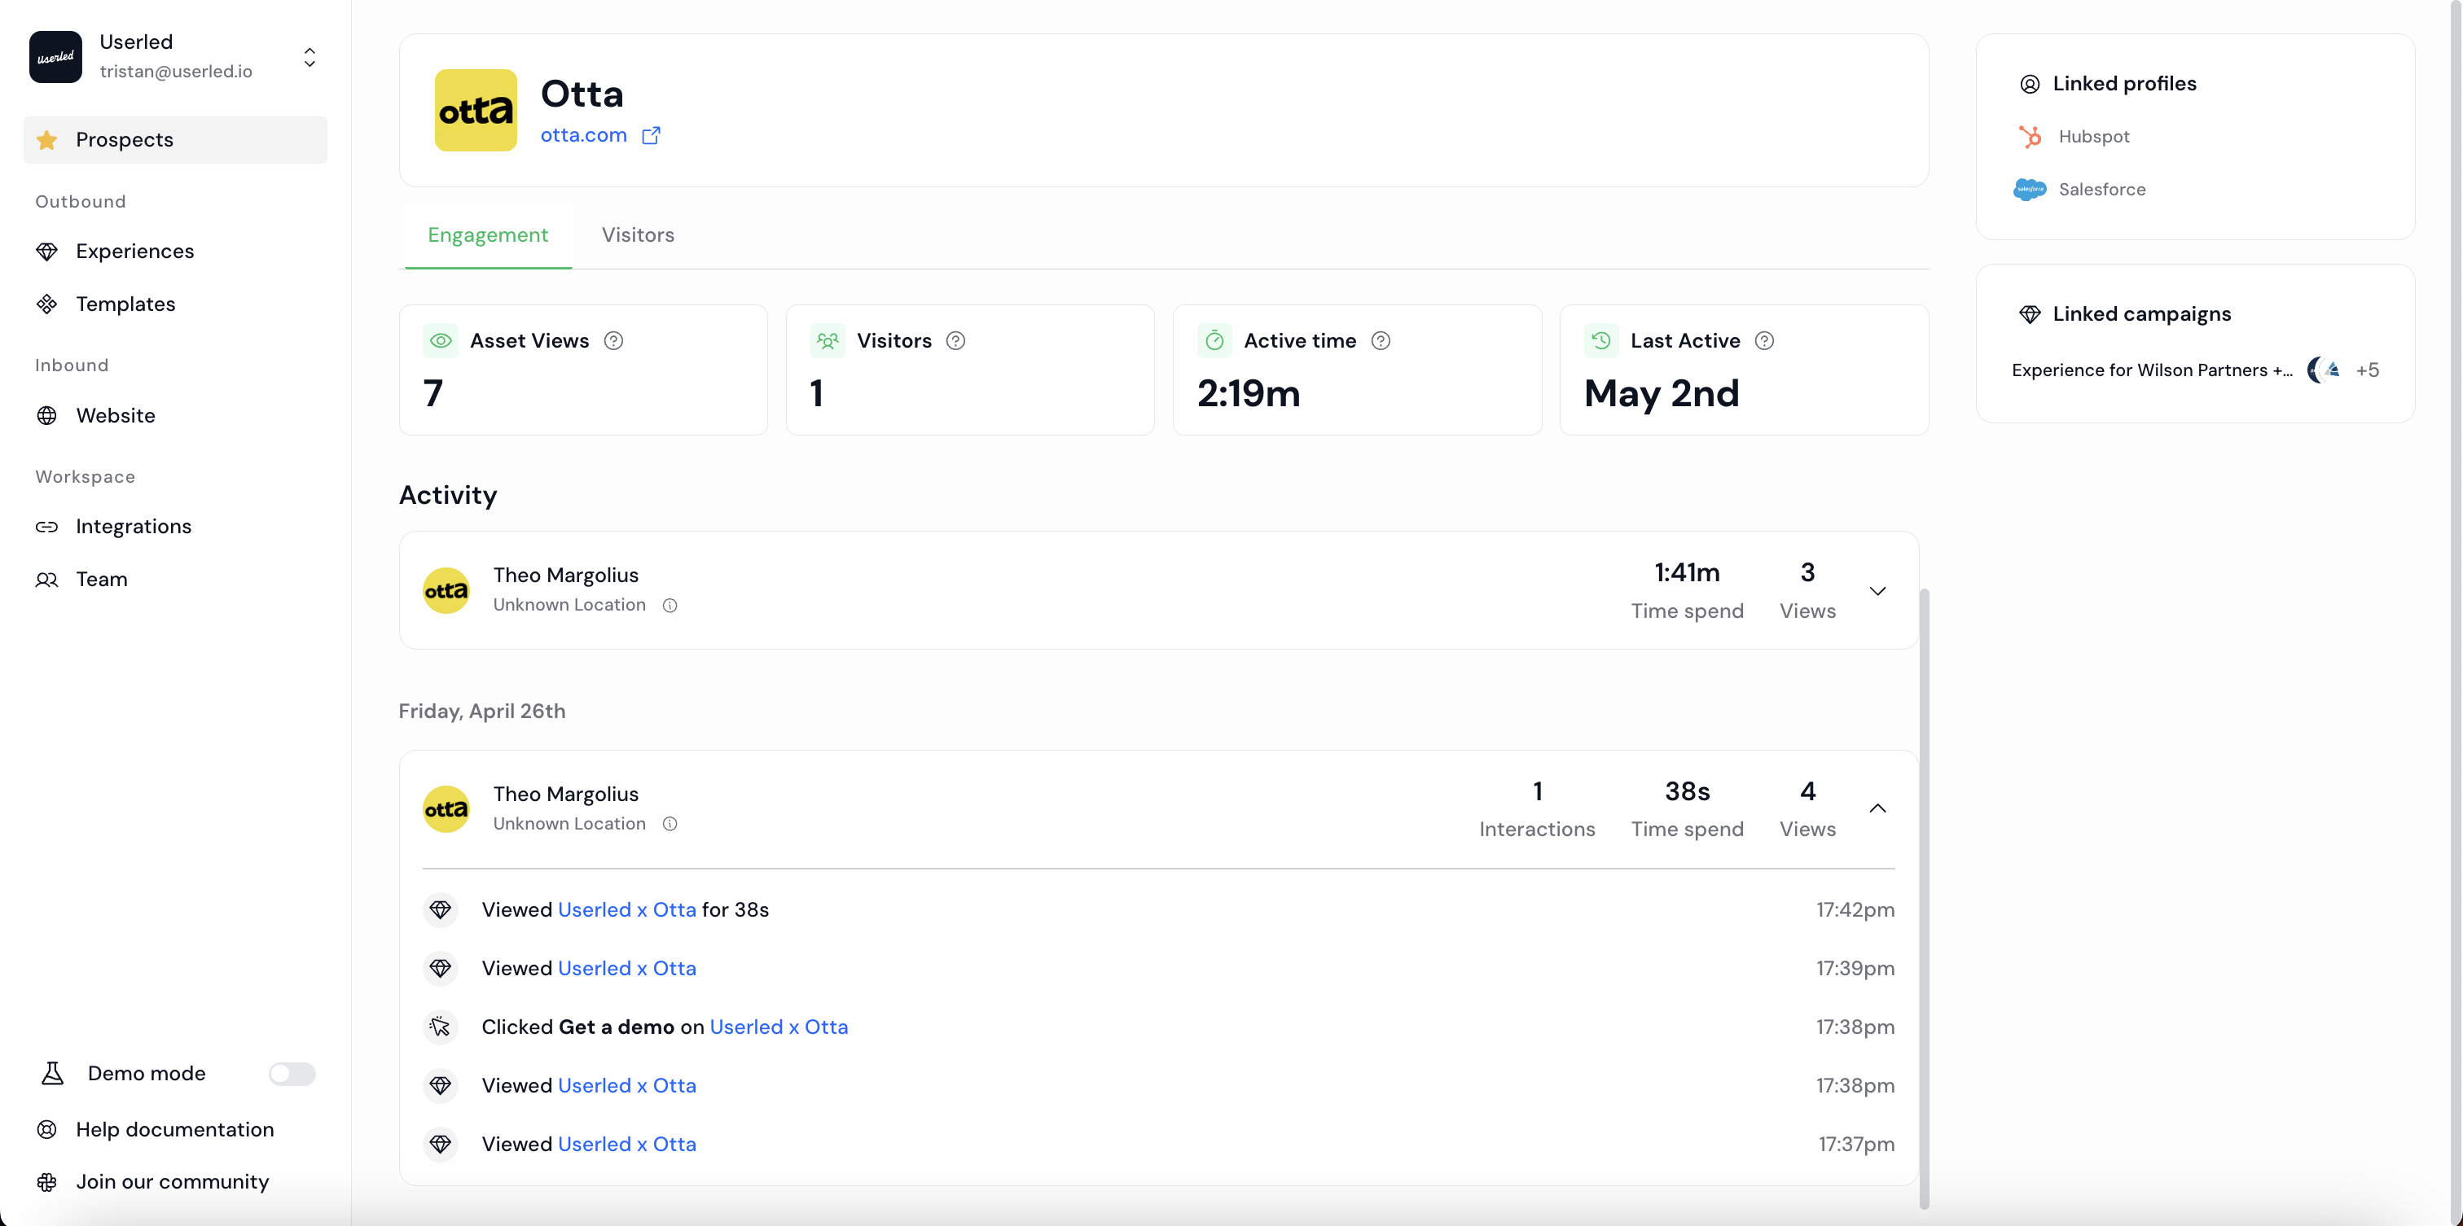Click the activity list vertical scrollbar

pos(1924,898)
